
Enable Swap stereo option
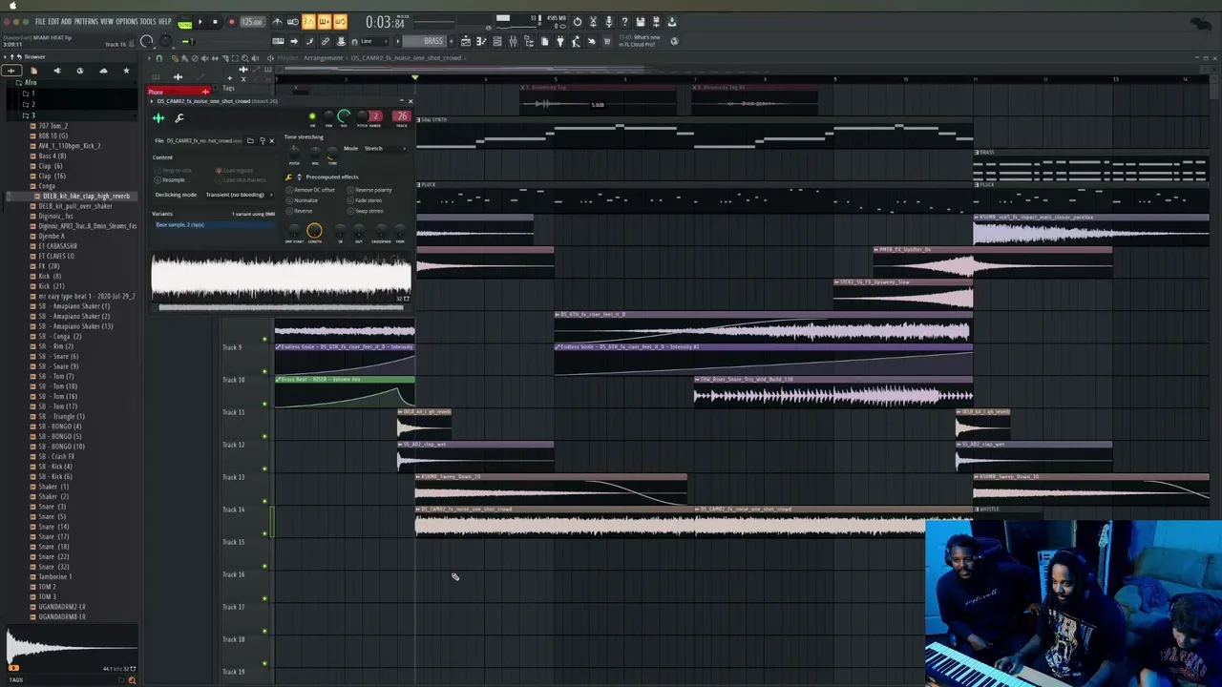(367, 211)
